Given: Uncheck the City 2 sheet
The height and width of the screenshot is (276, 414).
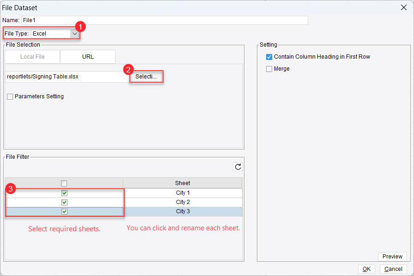Looking at the screenshot, I should (64, 202).
